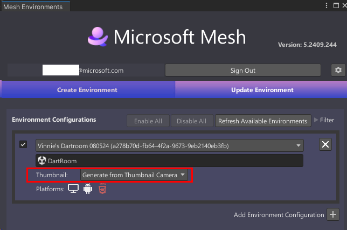Click Enable All button
This screenshot has height=230, width=347.
click(x=148, y=121)
